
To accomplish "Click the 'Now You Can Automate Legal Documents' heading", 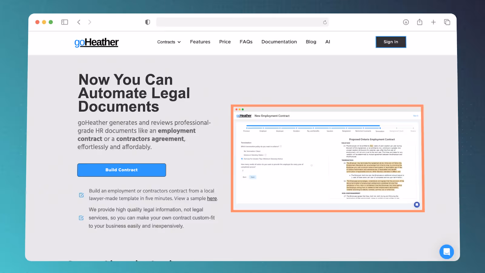I will 134,93.
